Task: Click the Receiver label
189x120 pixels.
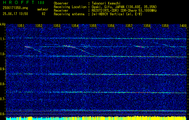Action: (x=61, y=10)
